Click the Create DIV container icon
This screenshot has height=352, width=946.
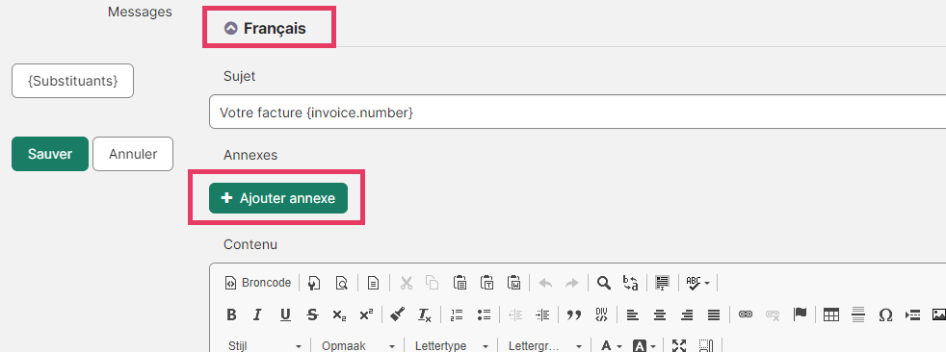tap(601, 314)
